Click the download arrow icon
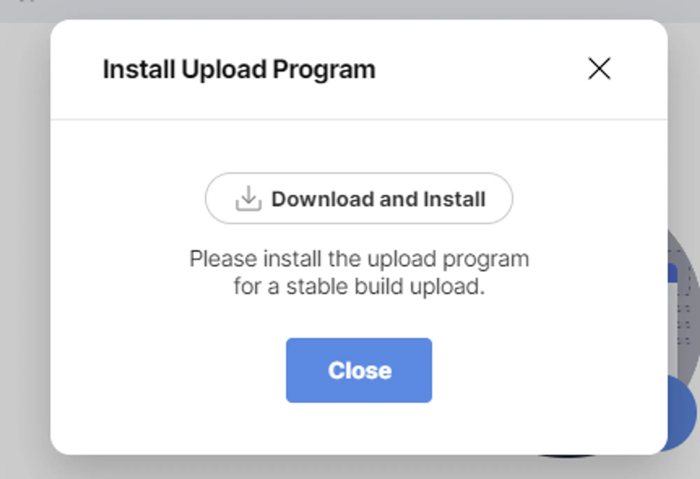700x479 pixels. tap(248, 198)
